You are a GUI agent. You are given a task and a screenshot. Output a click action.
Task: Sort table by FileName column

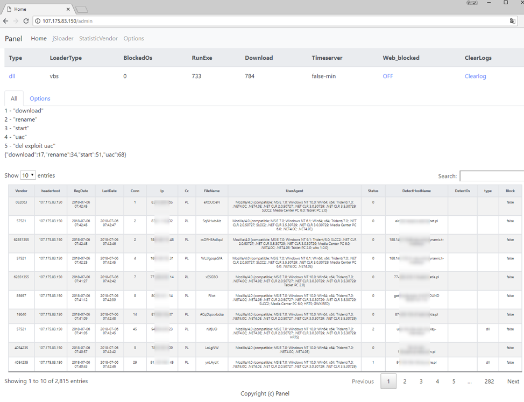[212, 191]
